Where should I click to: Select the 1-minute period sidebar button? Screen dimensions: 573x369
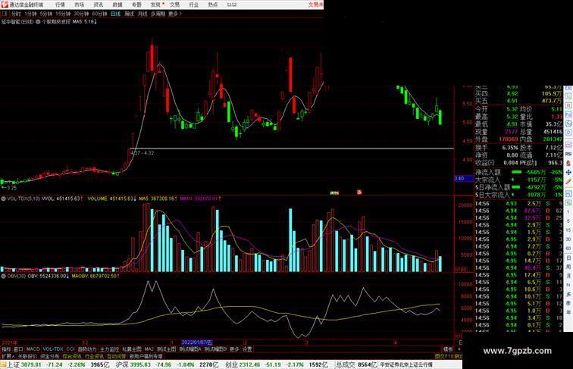point(568,212)
